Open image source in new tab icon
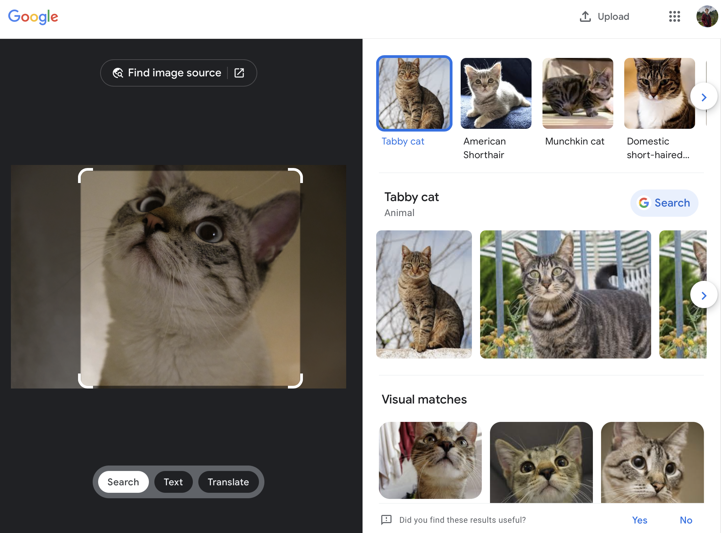Screen dimensions: 721x533 point(239,73)
